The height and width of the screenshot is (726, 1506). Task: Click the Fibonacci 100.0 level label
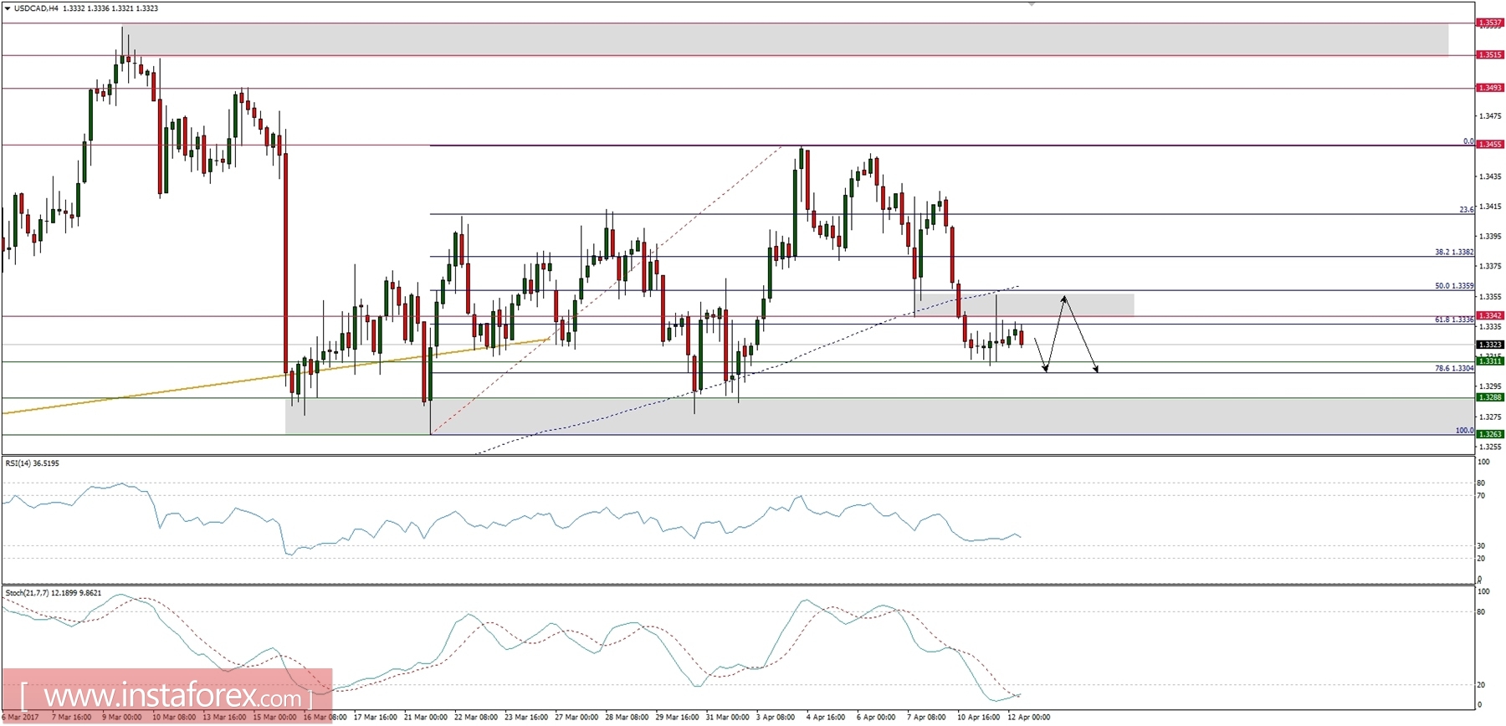[x=1464, y=431]
